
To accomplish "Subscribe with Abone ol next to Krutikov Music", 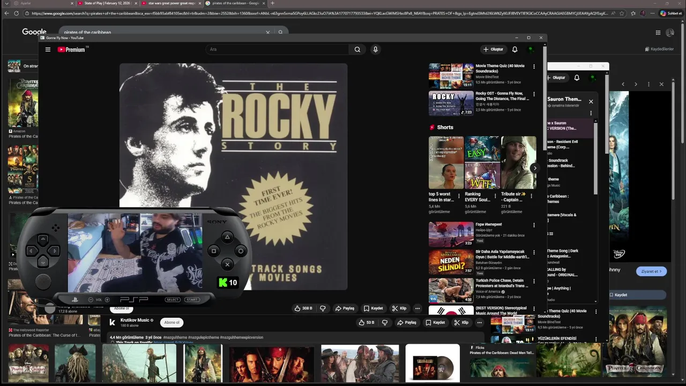I will point(171,322).
